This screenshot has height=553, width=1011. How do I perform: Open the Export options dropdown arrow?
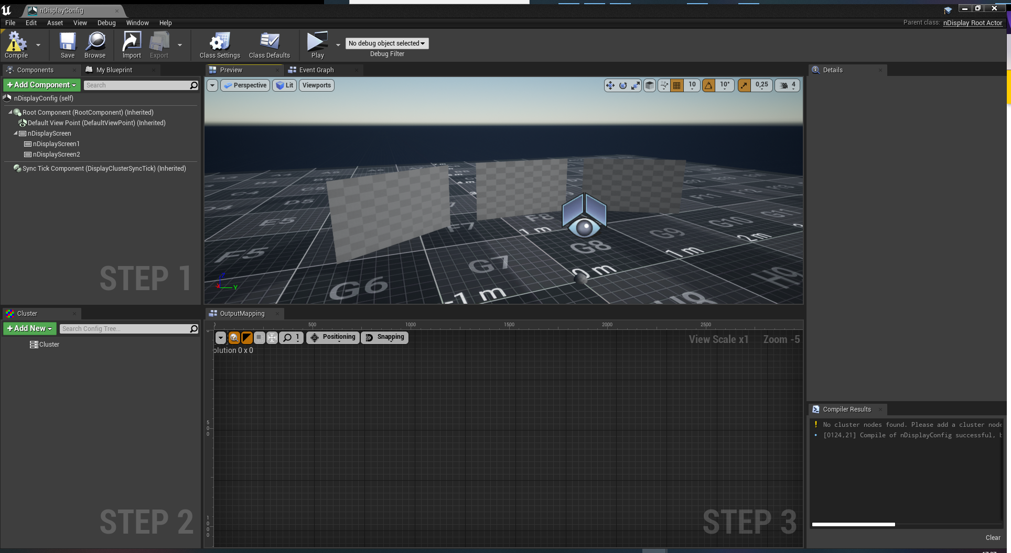click(x=180, y=45)
